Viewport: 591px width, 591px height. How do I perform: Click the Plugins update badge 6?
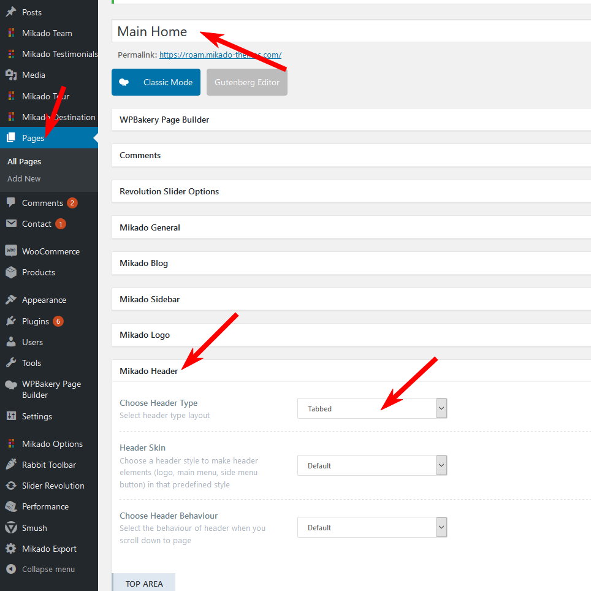pyautogui.click(x=58, y=321)
